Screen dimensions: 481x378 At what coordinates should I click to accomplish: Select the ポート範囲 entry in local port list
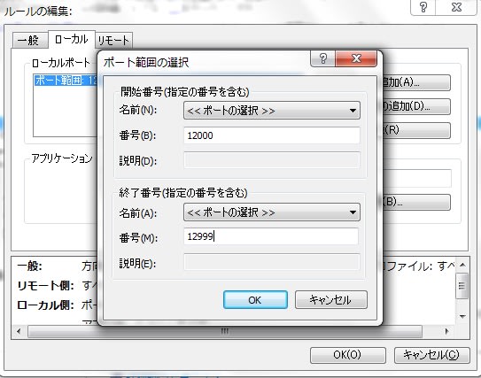(66, 81)
